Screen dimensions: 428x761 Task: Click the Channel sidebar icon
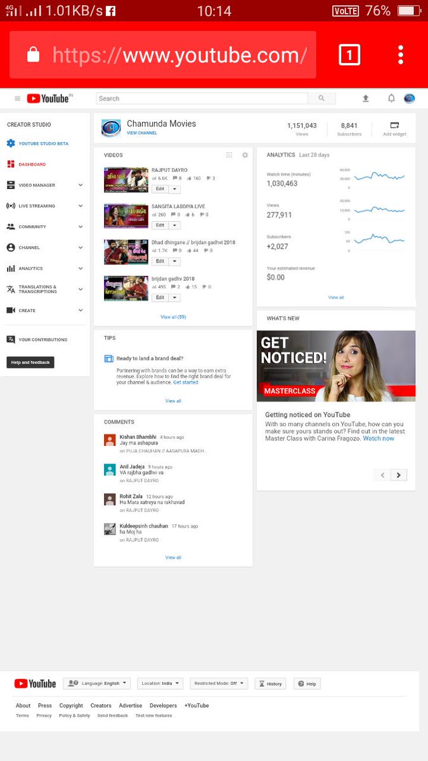point(11,247)
